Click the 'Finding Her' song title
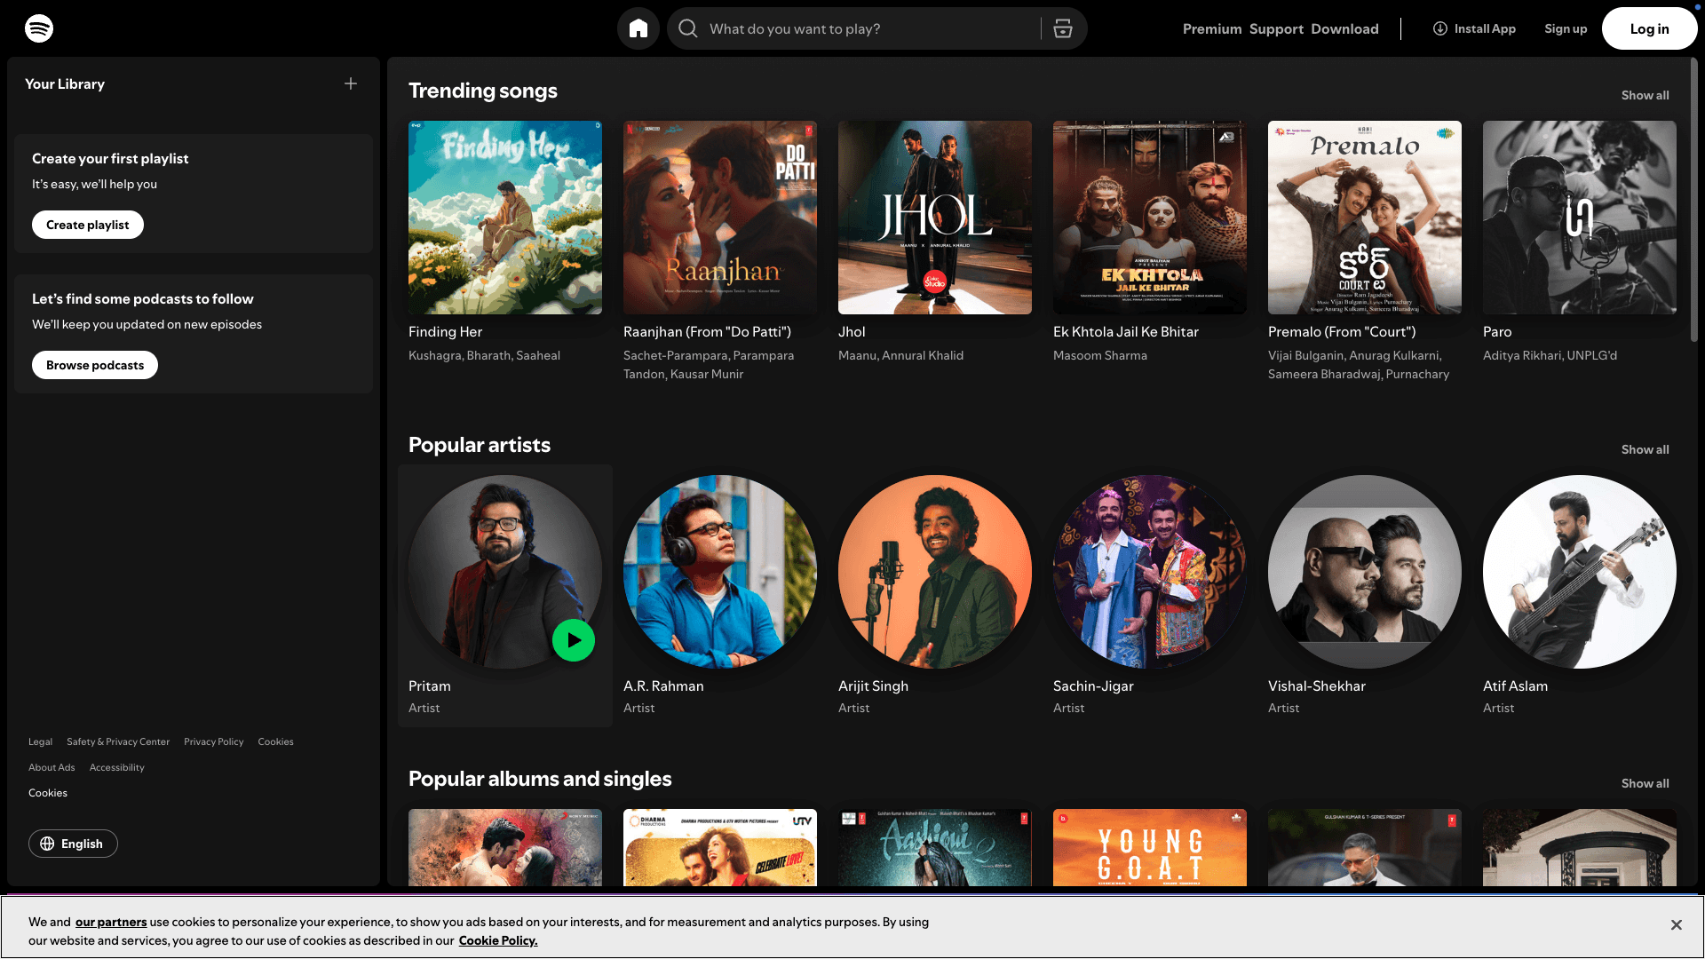 point(445,331)
